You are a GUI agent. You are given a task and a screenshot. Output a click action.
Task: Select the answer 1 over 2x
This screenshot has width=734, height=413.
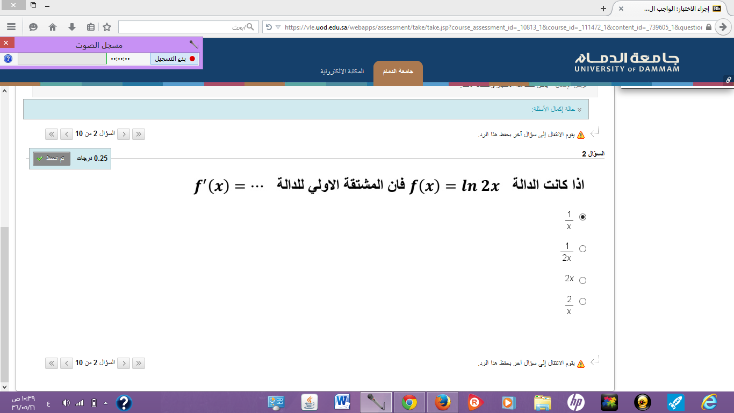(583, 248)
